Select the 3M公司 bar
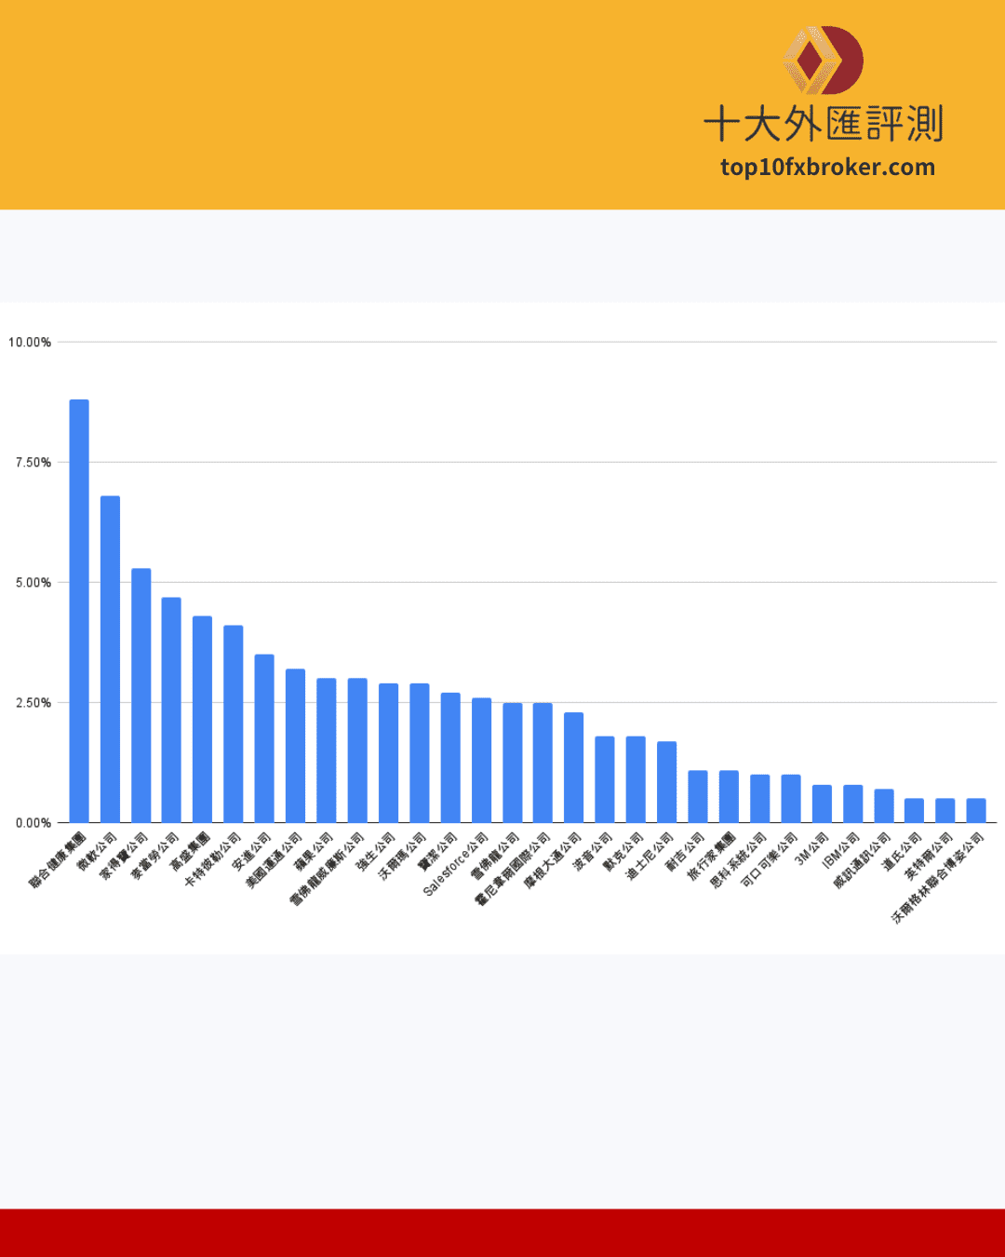Screen dimensions: 1005x1257 click(822, 804)
